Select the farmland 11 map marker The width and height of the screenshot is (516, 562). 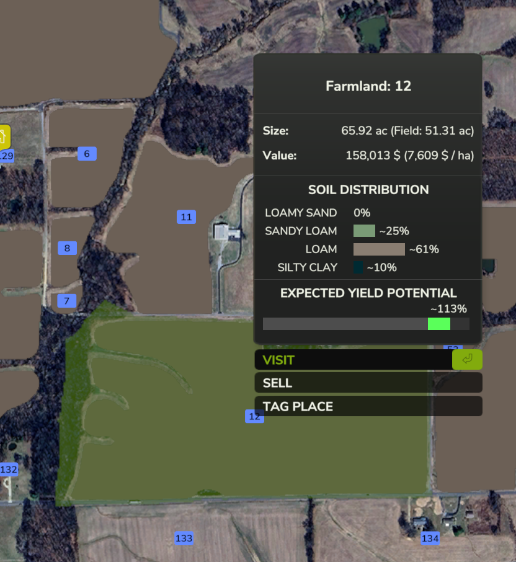(186, 216)
